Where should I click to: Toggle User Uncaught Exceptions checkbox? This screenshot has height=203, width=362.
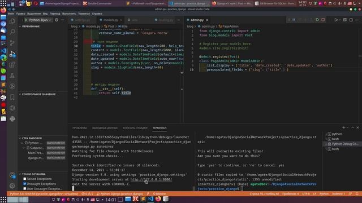(x=25, y=188)
